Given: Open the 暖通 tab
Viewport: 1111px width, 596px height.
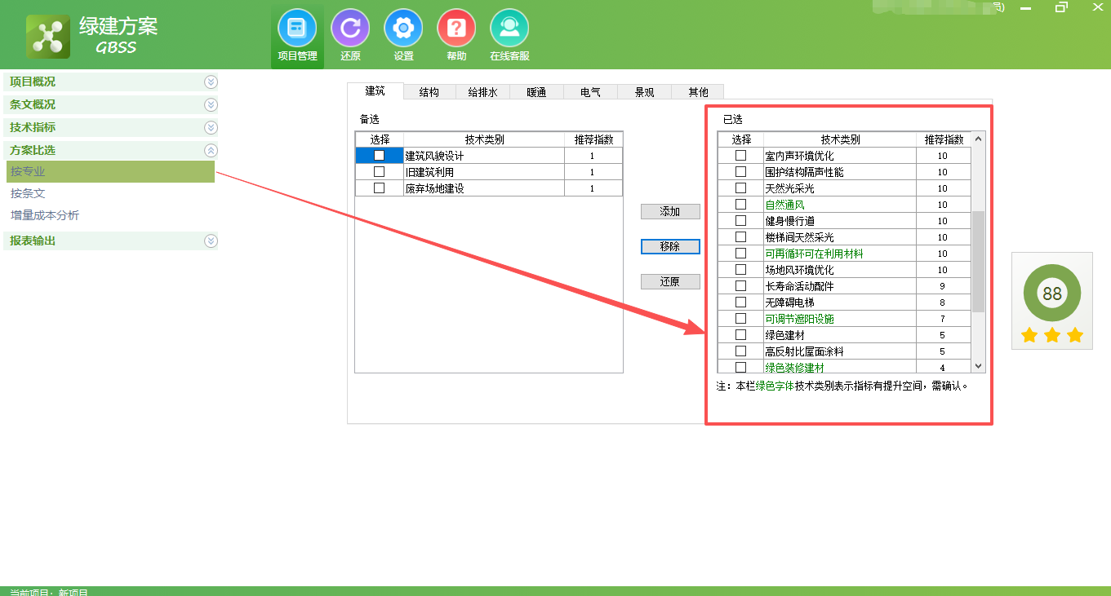Looking at the screenshot, I should pyautogui.click(x=536, y=91).
